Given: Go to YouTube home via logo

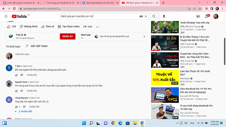Looking at the screenshot, I should [19, 16].
